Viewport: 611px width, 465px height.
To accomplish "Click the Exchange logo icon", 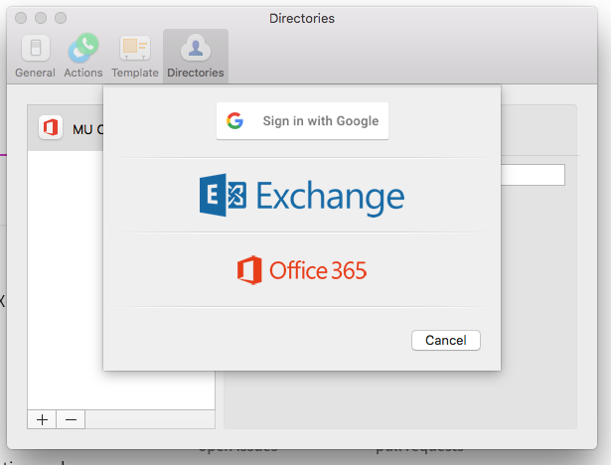I will click(223, 196).
